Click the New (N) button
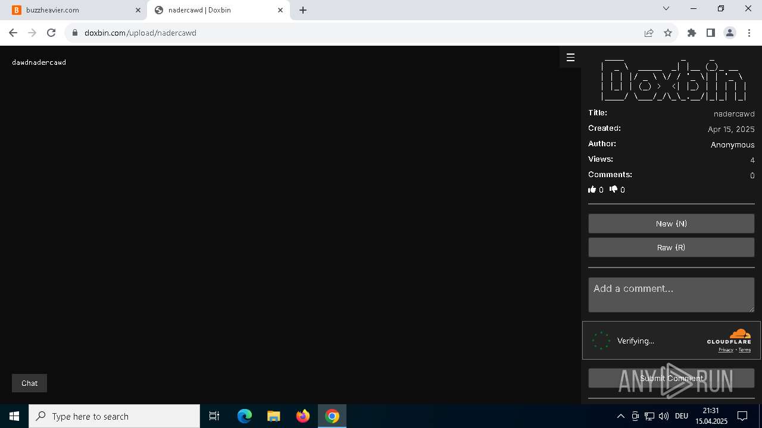This screenshot has width=762, height=428. [672, 224]
